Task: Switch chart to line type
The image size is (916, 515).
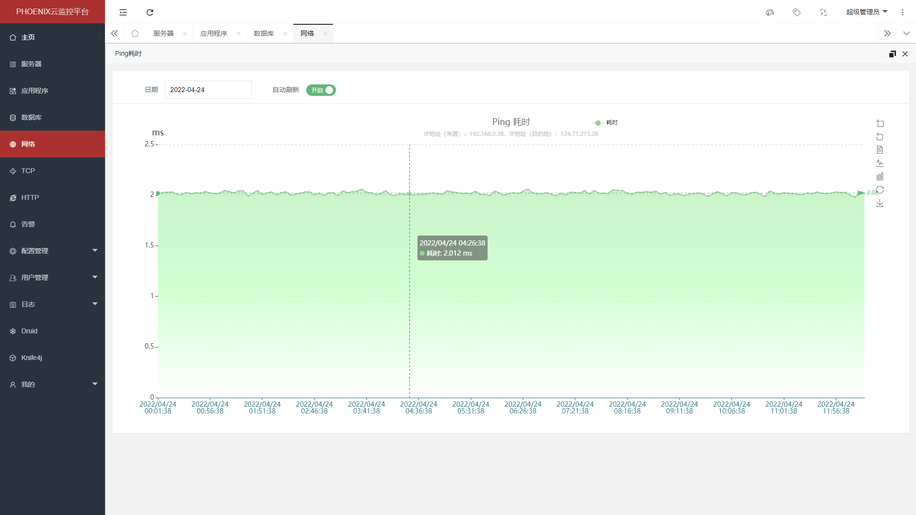Action: click(880, 163)
